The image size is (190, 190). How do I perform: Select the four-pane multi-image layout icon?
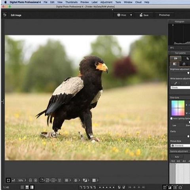(53, 180)
